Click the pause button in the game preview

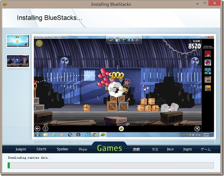(39, 43)
